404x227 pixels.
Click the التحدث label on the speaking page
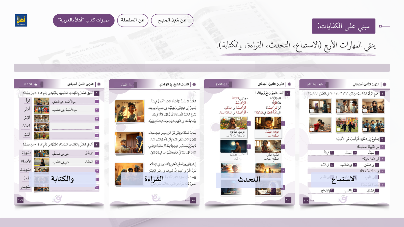[249, 179]
